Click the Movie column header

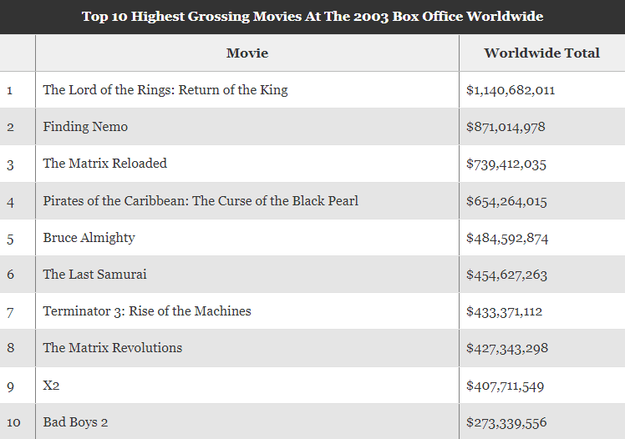click(247, 53)
